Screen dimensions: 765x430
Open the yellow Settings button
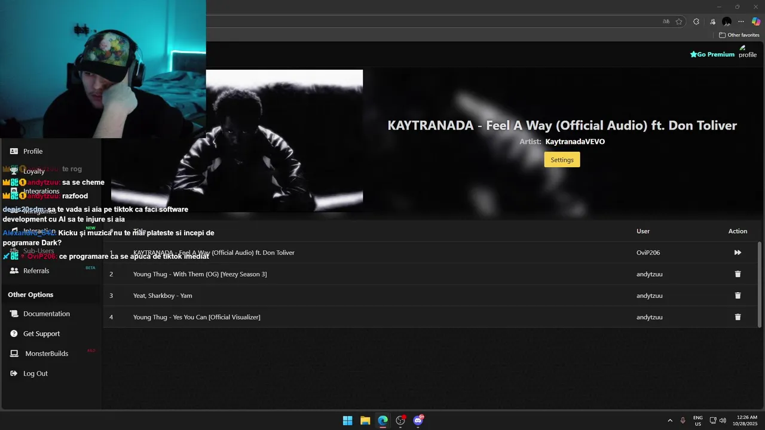562,159
